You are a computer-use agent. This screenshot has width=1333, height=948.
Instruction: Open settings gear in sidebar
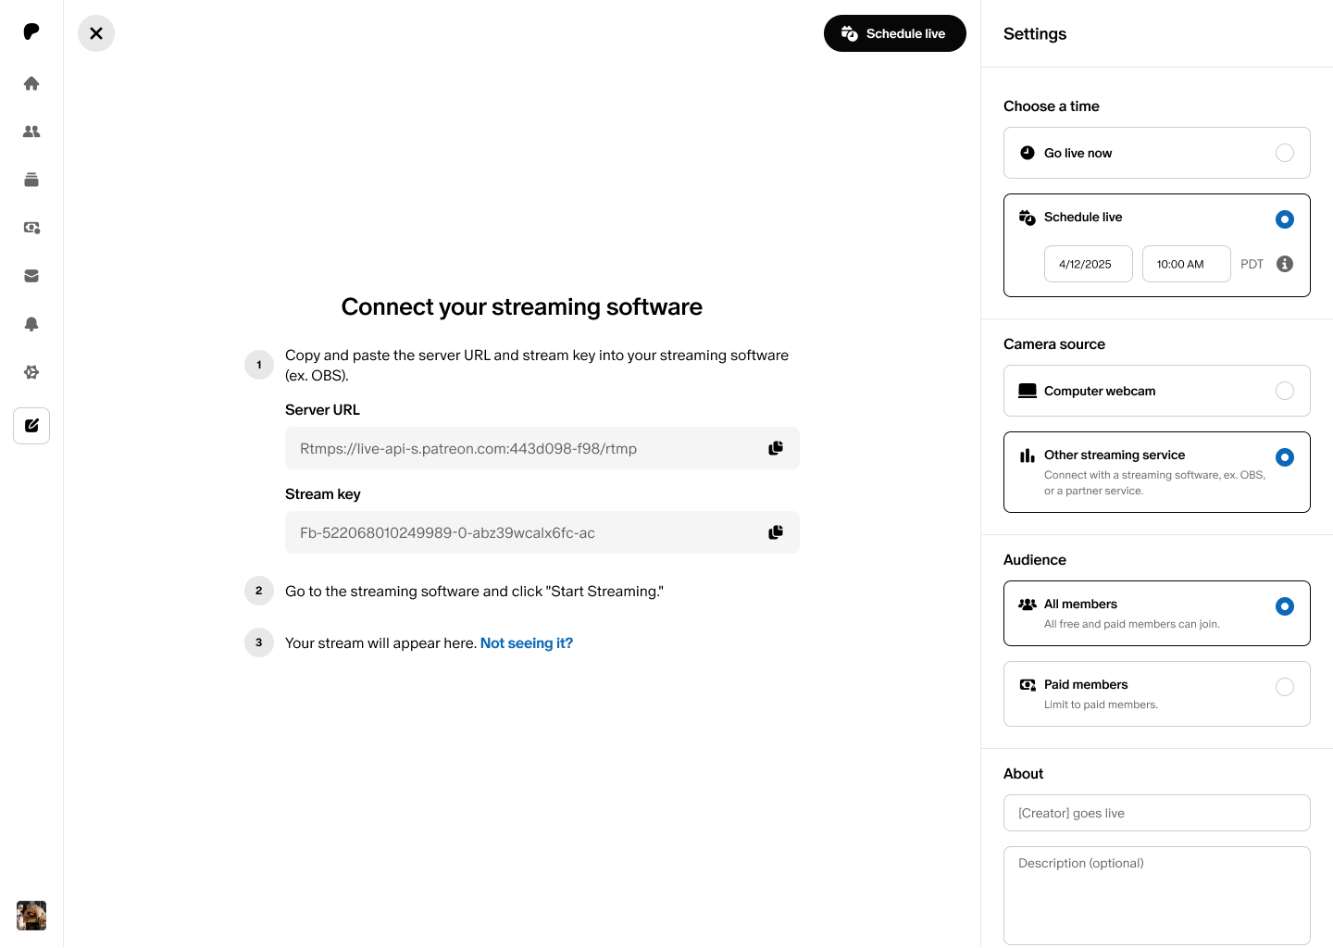tap(31, 372)
